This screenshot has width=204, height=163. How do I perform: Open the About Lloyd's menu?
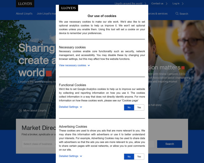pyautogui.click(x=24, y=14)
